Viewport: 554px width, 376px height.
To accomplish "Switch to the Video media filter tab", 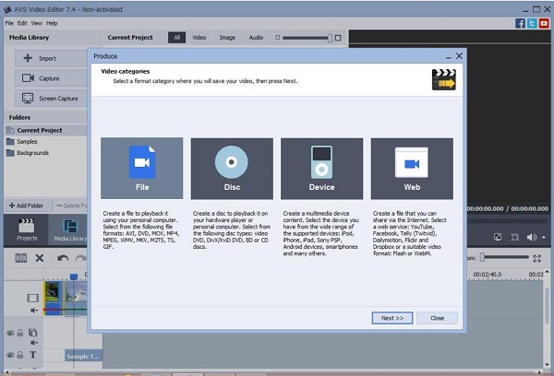I will [199, 38].
